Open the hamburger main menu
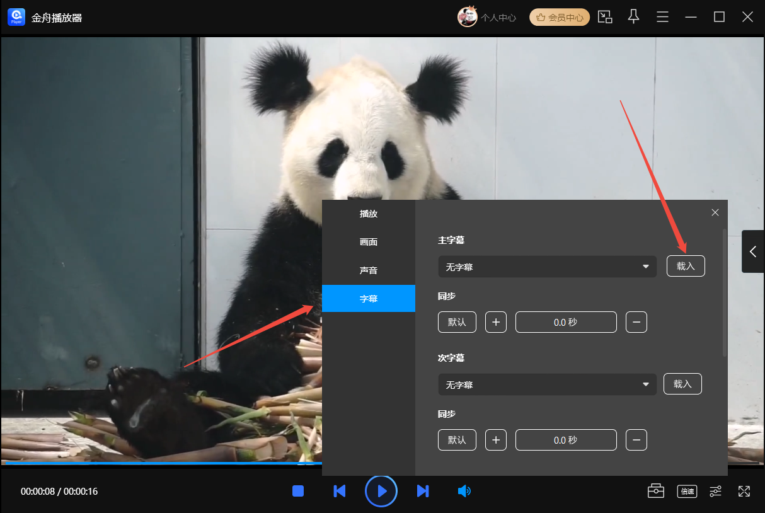This screenshot has height=513, width=765. pyautogui.click(x=662, y=17)
